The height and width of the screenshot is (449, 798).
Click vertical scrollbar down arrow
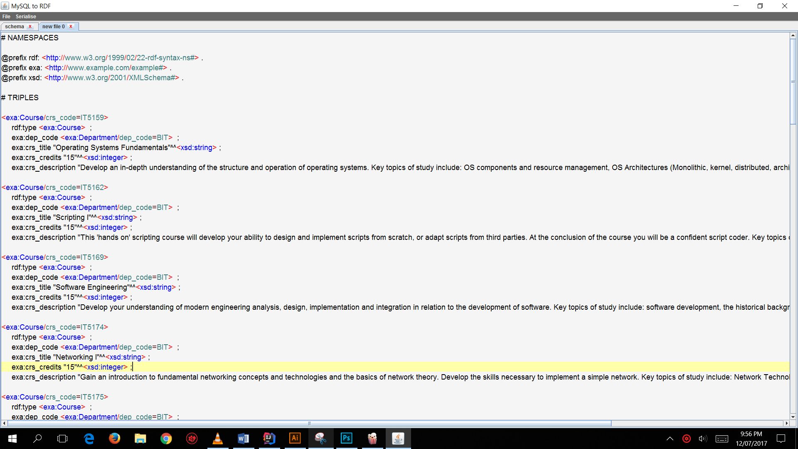click(793, 416)
